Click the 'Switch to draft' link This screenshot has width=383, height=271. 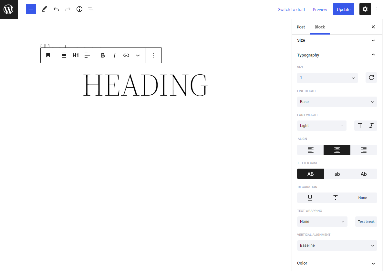pyautogui.click(x=291, y=9)
